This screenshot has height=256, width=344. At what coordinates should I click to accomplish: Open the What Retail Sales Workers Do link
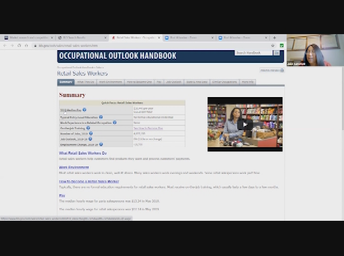[83, 153]
